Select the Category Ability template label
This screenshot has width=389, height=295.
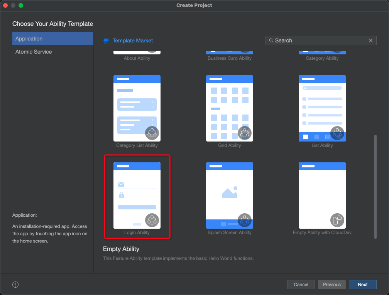tap(322, 58)
